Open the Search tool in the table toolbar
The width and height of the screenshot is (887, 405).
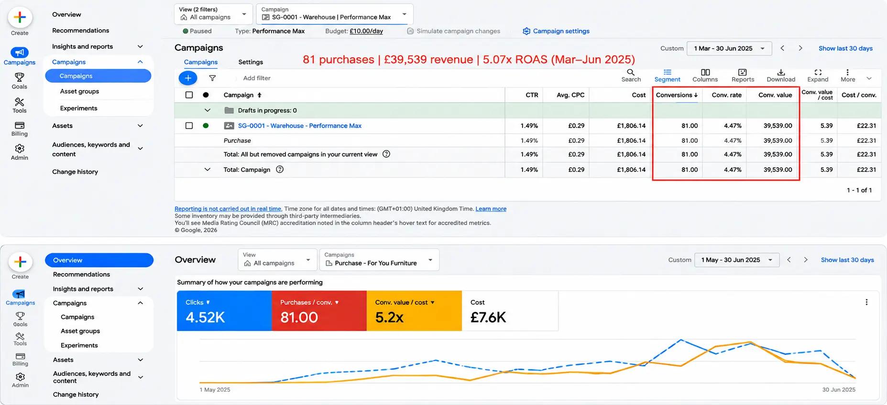(631, 75)
